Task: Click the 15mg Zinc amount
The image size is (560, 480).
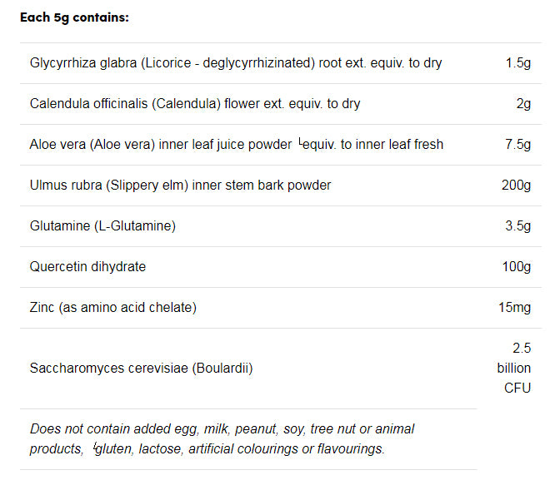Action: (514, 308)
